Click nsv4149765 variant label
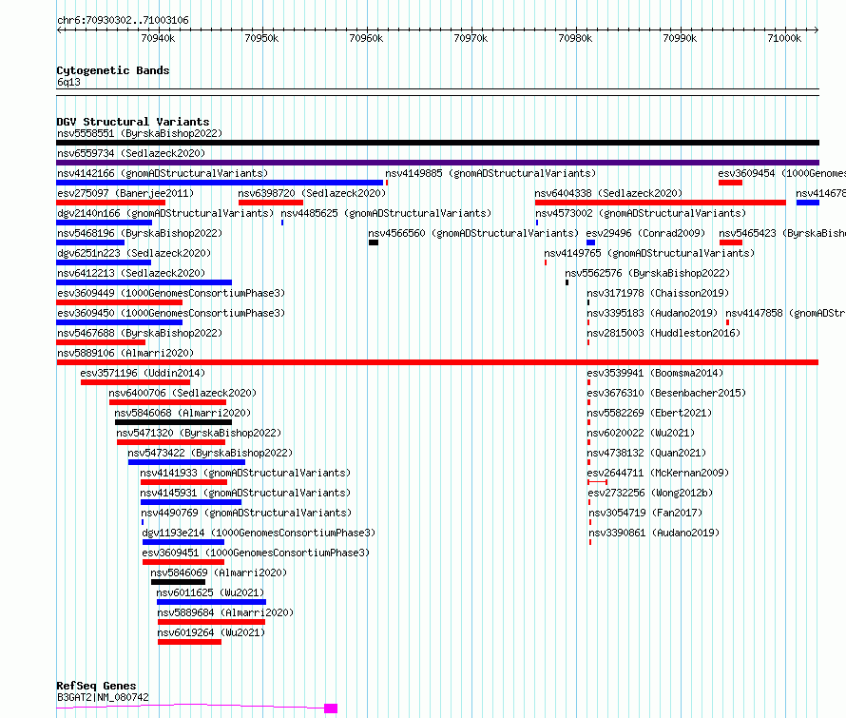The width and height of the screenshot is (846, 718). [649, 253]
